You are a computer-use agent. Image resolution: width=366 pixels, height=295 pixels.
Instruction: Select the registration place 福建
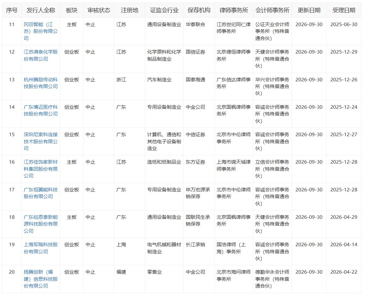[x=121, y=272]
